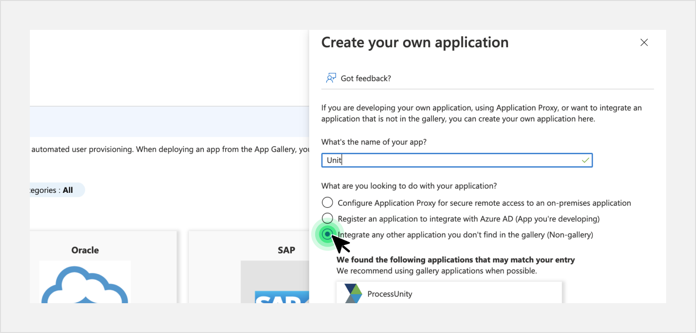Click the ProcessUnity logo icon
This screenshot has width=696, height=333.
[x=353, y=293]
